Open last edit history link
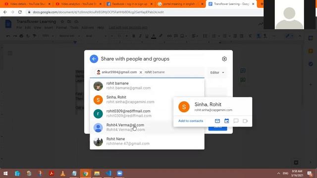317x178 pixels. click(x=128, y=28)
